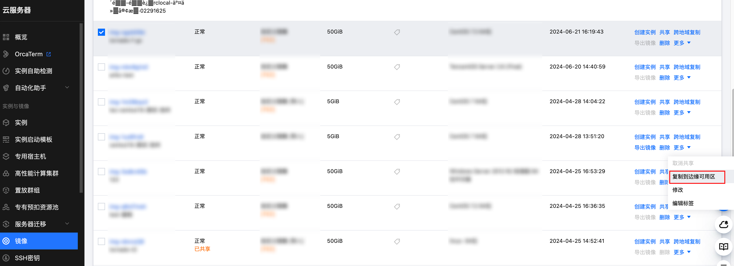The height and width of the screenshot is (266, 734).
Task: Click the tag icon in the 2024-06-21 16:19:43 row
Action: [397, 32]
